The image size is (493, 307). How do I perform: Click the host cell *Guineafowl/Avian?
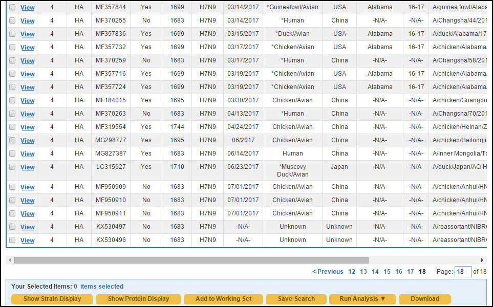click(292, 7)
